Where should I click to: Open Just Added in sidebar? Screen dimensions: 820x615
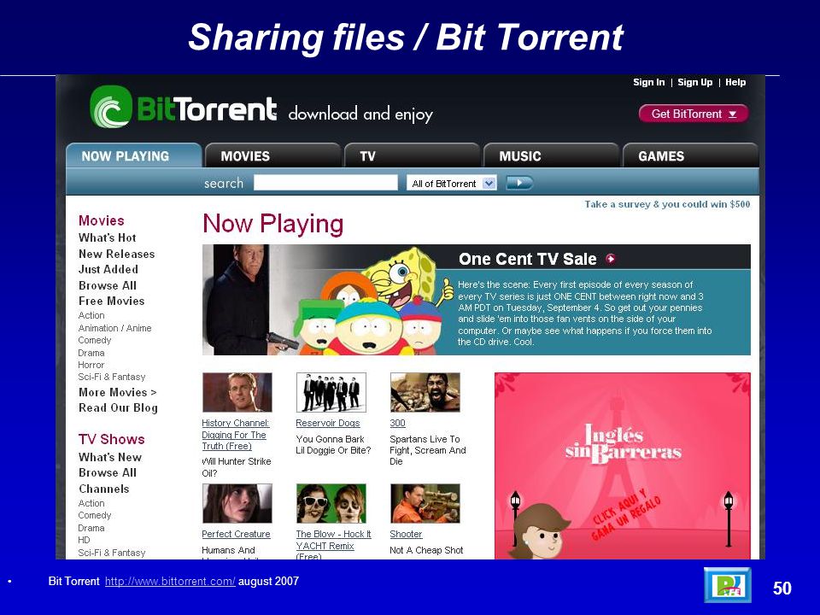108,269
